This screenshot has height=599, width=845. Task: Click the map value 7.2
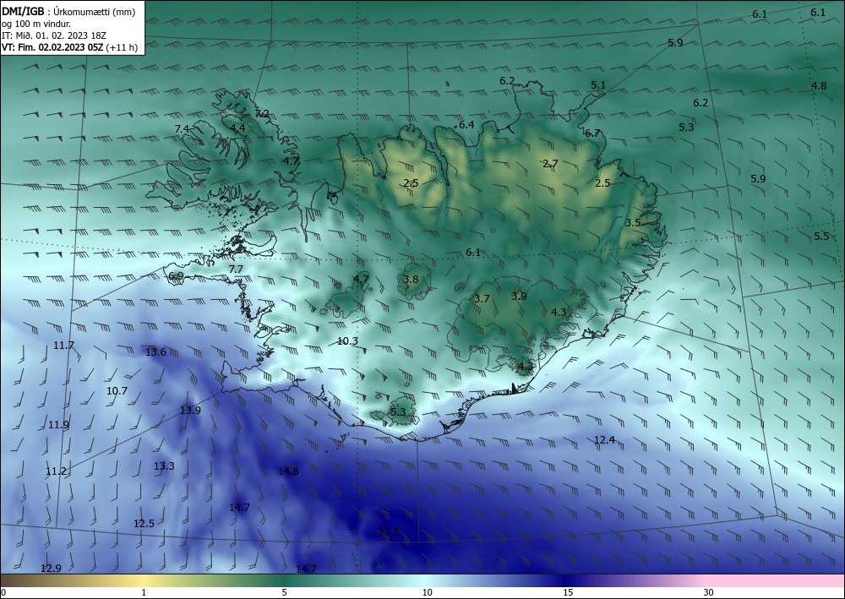263,114
